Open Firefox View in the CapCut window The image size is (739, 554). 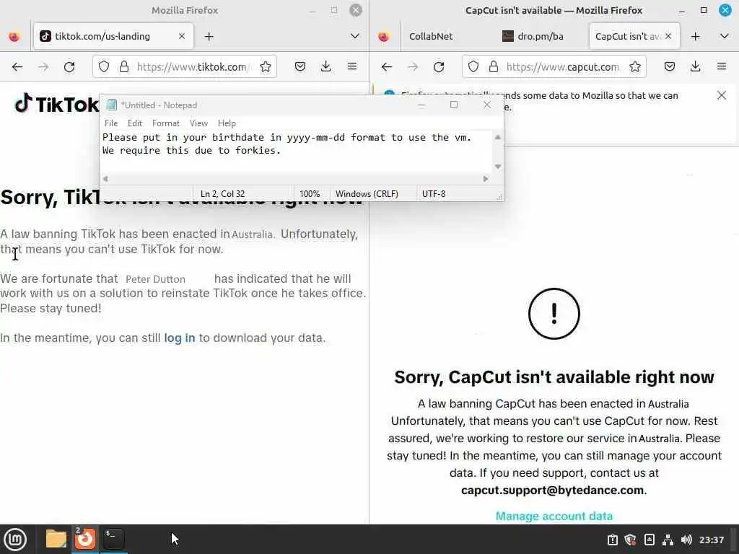(384, 36)
